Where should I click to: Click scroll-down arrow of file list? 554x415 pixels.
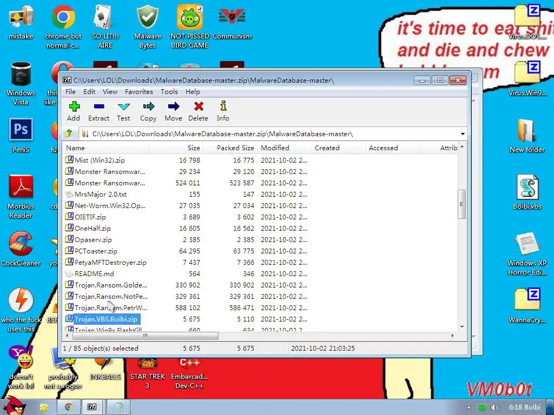coord(462,327)
